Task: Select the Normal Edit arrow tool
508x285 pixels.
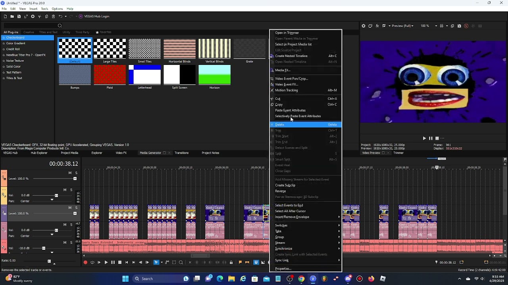Action: click(156, 262)
